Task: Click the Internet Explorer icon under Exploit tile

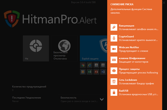Action: pos(90,65)
